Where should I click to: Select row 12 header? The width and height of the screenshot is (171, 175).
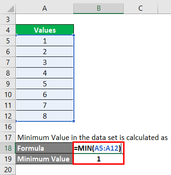[x=8, y=116]
